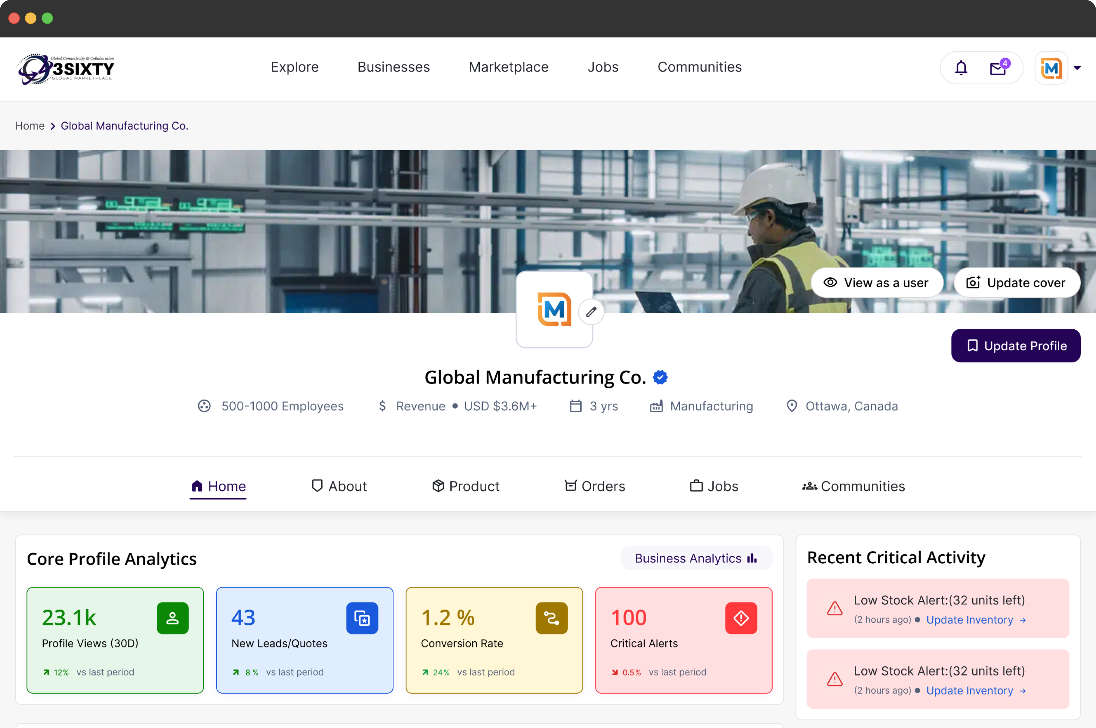Click the green Profile Views icon
Screen dimensions: 1096x728
[x=172, y=618]
